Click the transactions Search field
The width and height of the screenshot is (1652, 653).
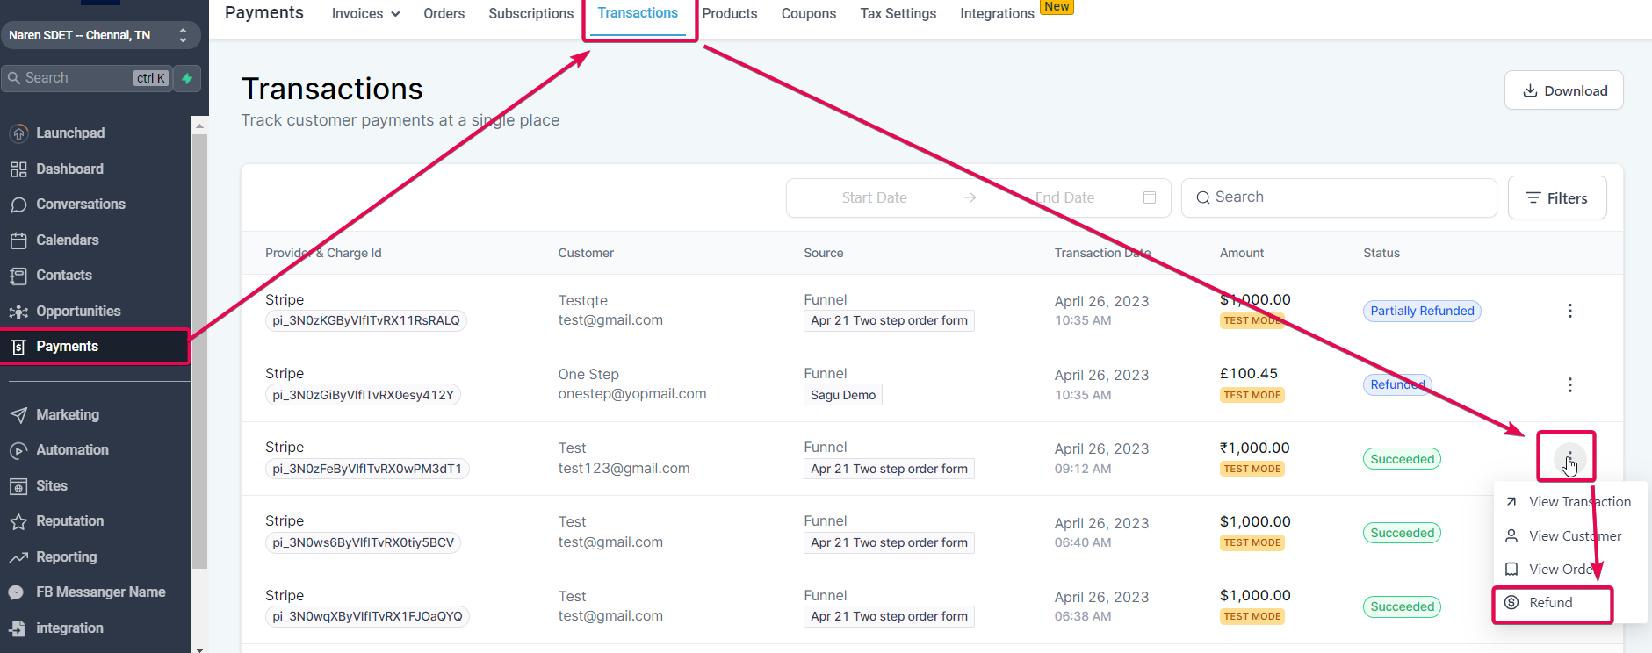[1338, 197]
